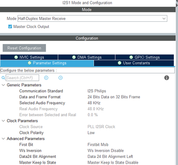
Task: Select Parameter Settings tab
Action: click(47, 63)
